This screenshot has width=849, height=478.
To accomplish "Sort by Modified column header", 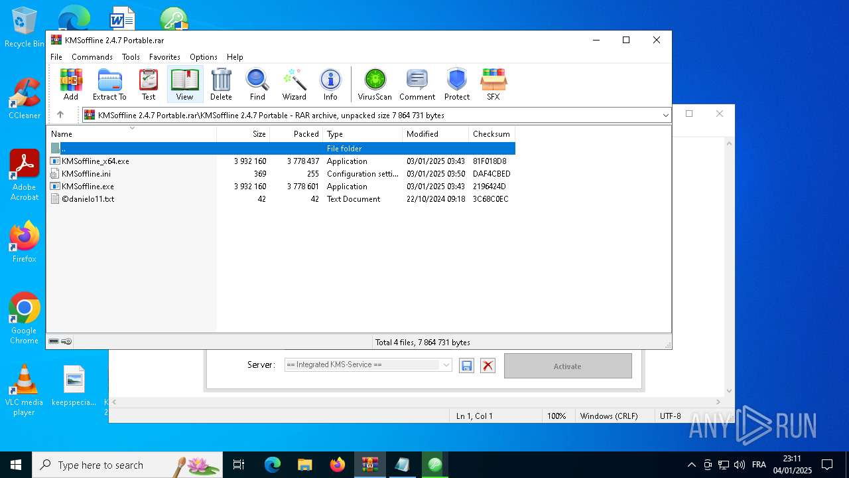I will tap(436, 134).
